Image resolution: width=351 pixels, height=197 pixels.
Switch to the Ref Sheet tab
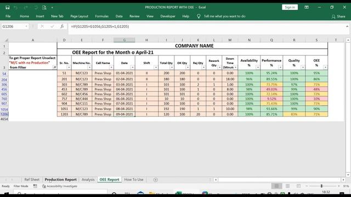pos(32,179)
